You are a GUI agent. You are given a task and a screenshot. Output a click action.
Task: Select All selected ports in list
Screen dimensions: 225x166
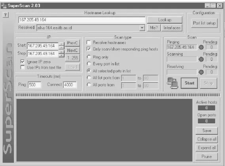pos(89,71)
